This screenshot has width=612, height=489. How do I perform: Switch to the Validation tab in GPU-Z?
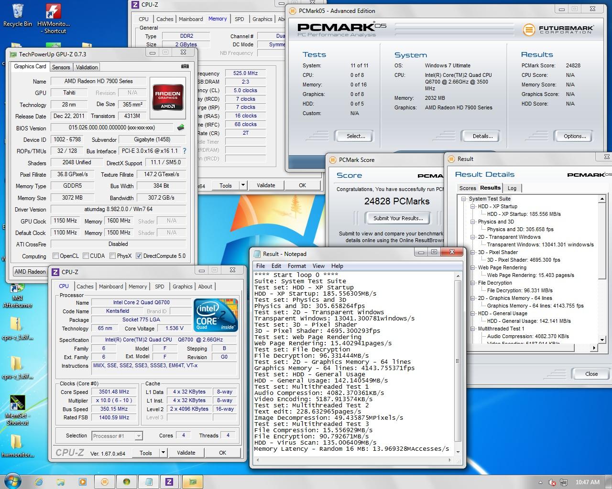coord(87,67)
